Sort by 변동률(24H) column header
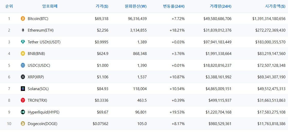The height and width of the screenshot is (132, 288). [x=174, y=6]
